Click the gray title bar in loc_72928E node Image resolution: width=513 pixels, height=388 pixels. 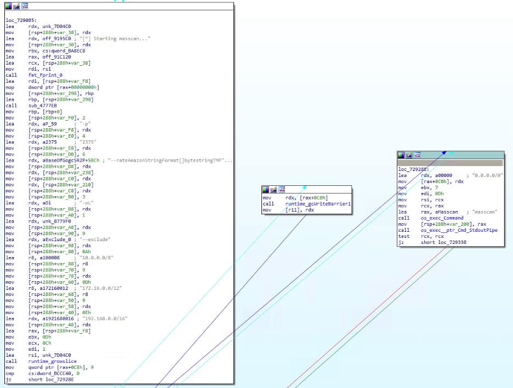coord(449,163)
